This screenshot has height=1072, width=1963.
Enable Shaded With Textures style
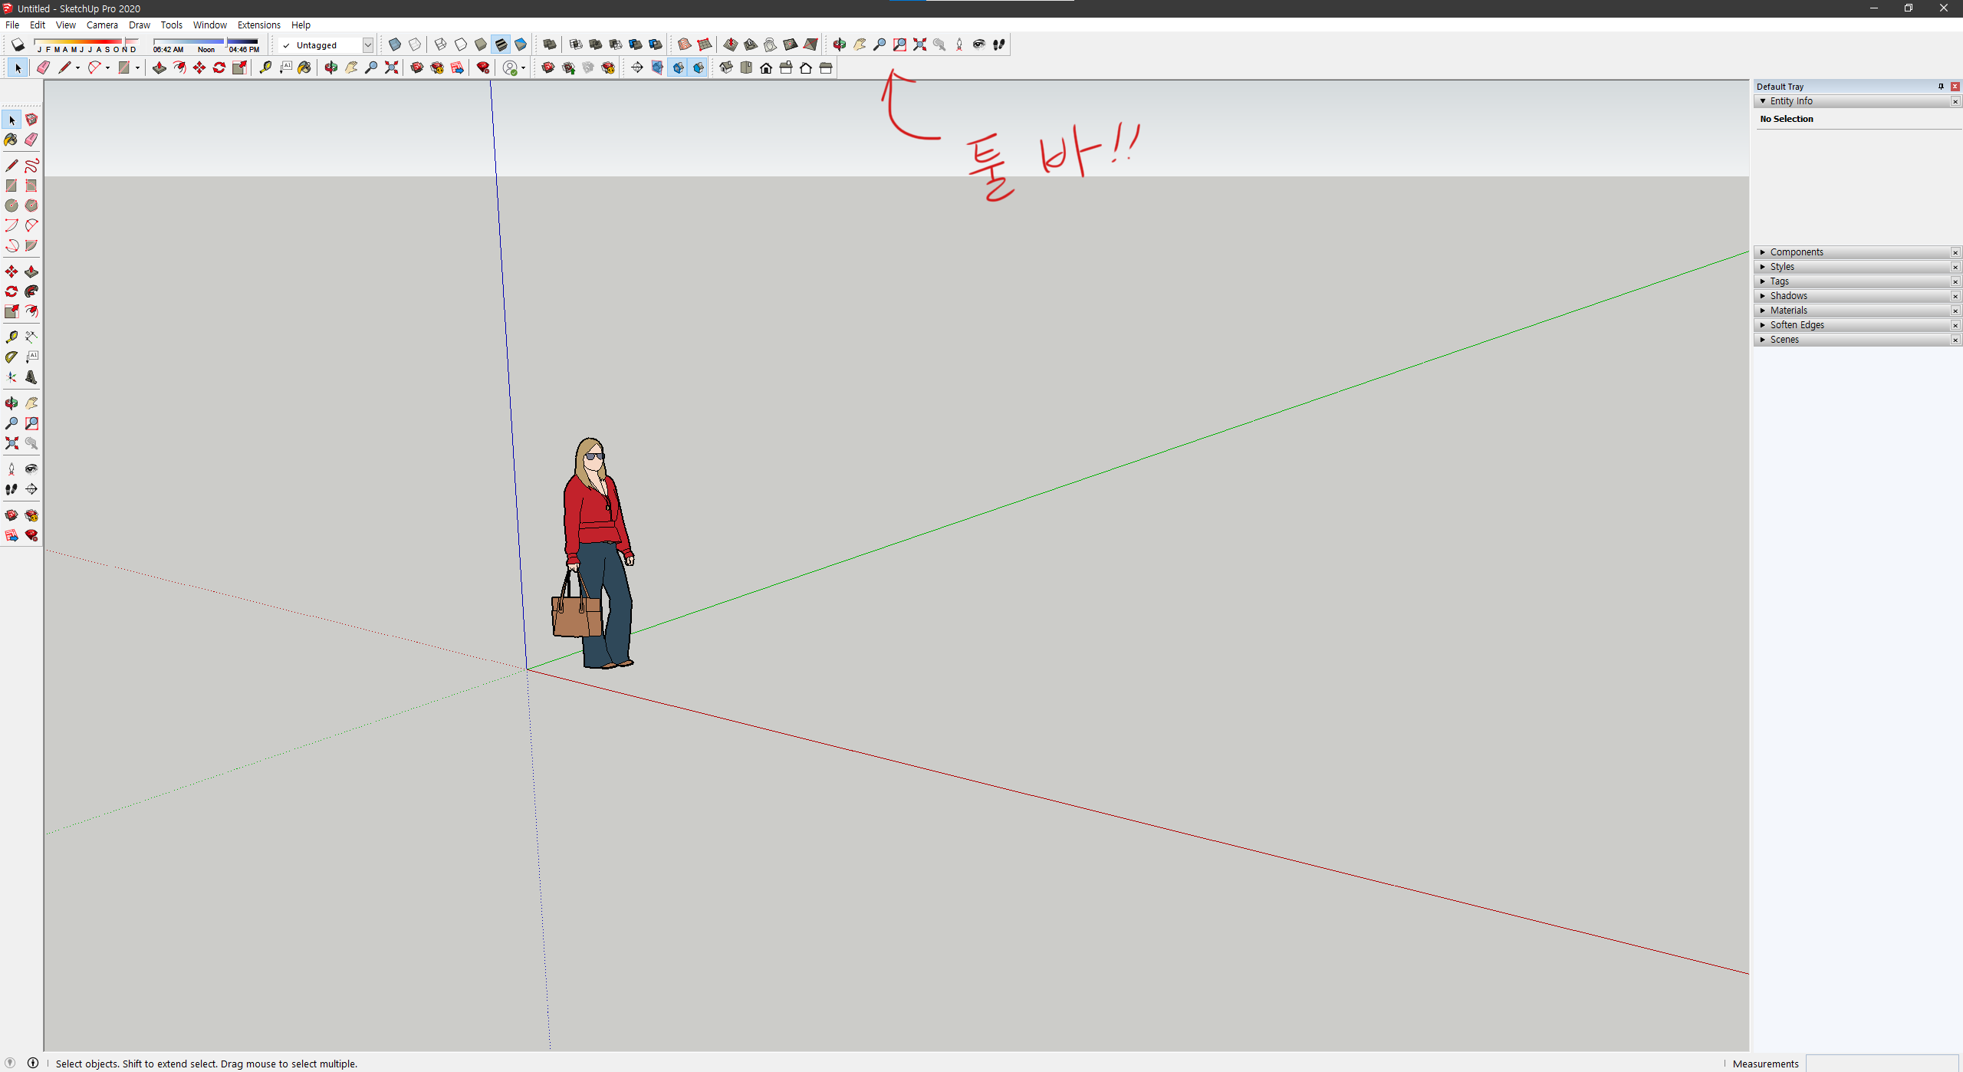tap(501, 44)
